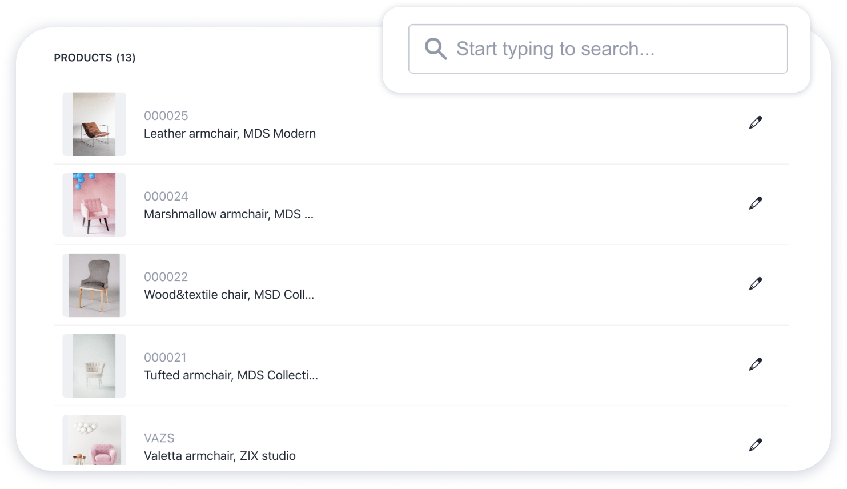
Task: Open the Leather armchair thumbnail image
Action: click(94, 124)
